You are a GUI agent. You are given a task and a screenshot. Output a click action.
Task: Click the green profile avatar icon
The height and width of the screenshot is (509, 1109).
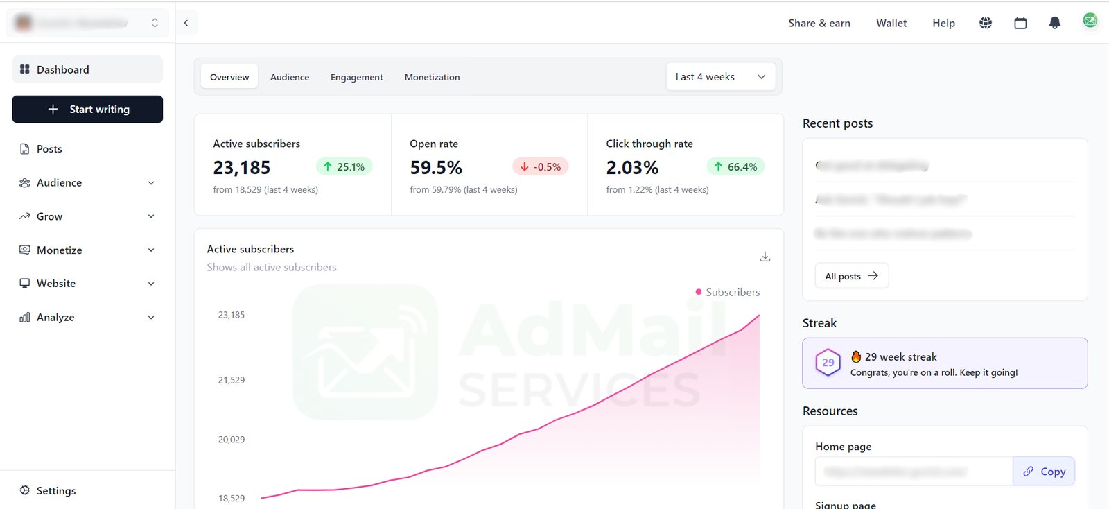point(1090,21)
